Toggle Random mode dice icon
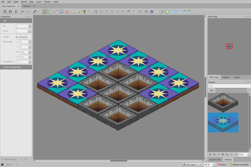Image resolution: width=251 pixels, height=167 pixels. 161,12
